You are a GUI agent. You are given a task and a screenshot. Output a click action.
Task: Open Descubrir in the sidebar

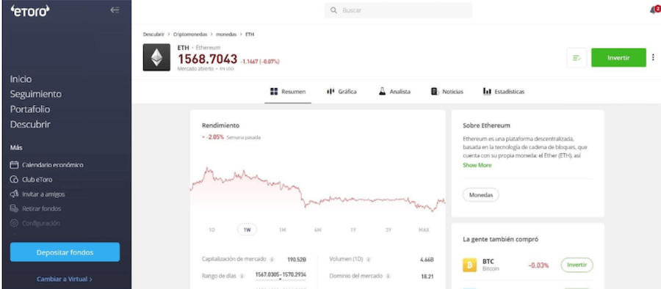click(x=30, y=125)
